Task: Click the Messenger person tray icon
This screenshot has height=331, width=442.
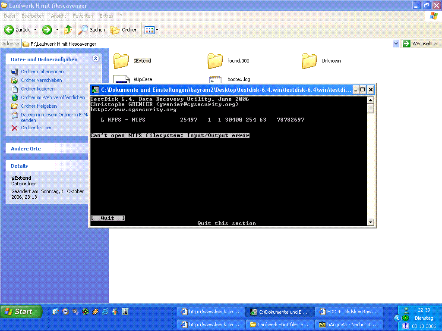Action: click(406, 311)
